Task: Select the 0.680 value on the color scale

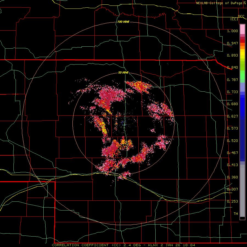Action: [x=232, y=104]
